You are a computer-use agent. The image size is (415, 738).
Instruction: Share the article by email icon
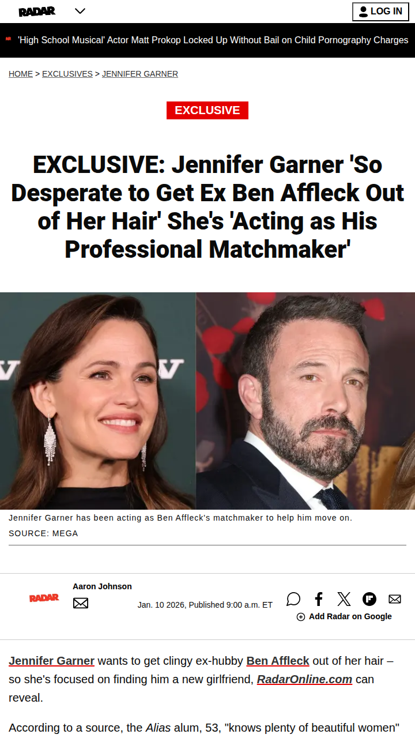point(395,599)
